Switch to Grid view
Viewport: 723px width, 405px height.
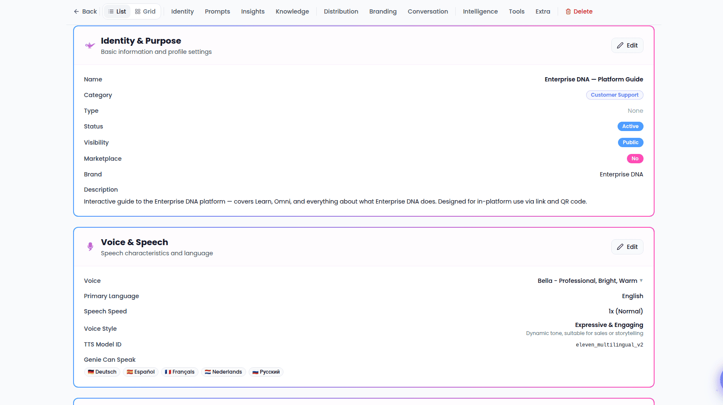(x=145, y=11)
